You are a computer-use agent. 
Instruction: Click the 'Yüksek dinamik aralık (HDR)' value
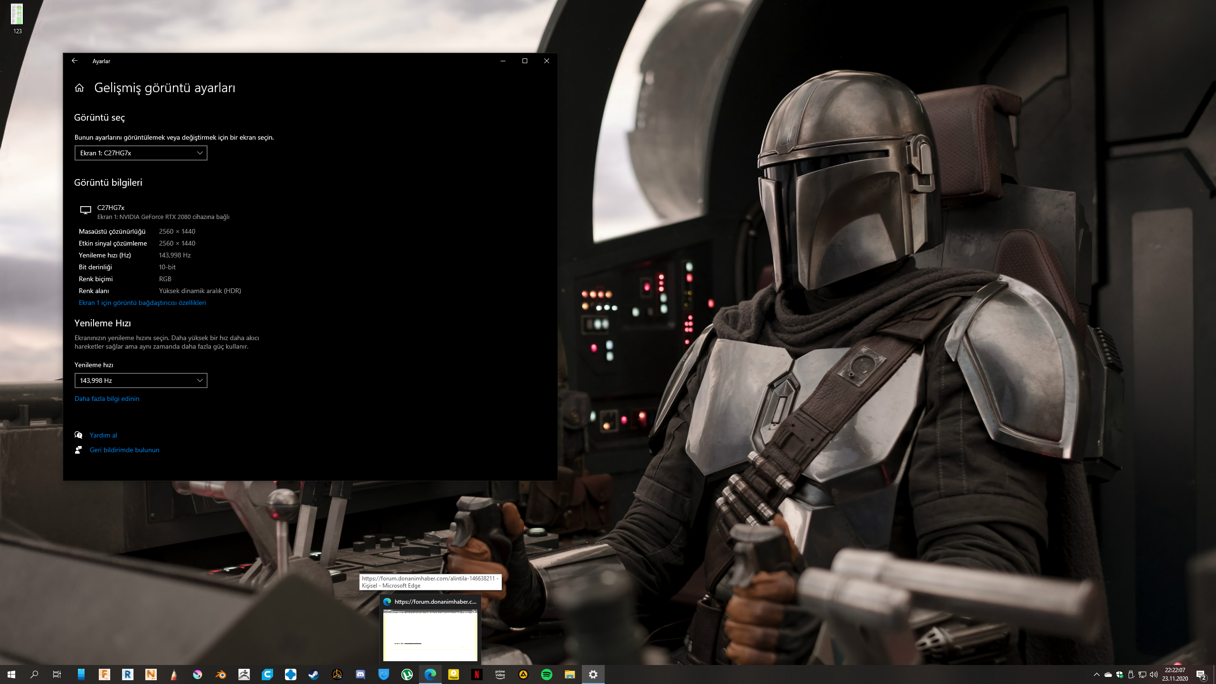[x=200, y=291]
